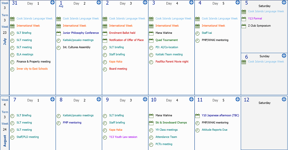Click the plus icon for Sunday 6
The height and width of the screenshot is (150, 288).
click(x=284, y=55)
